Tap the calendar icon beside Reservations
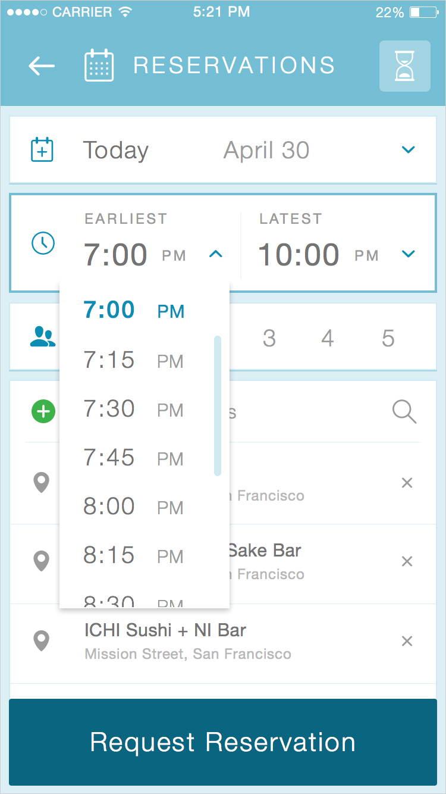 pos(99,65)
